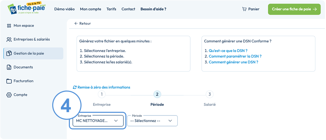Click the fiche-paie logo

click(x=26, y=8)
